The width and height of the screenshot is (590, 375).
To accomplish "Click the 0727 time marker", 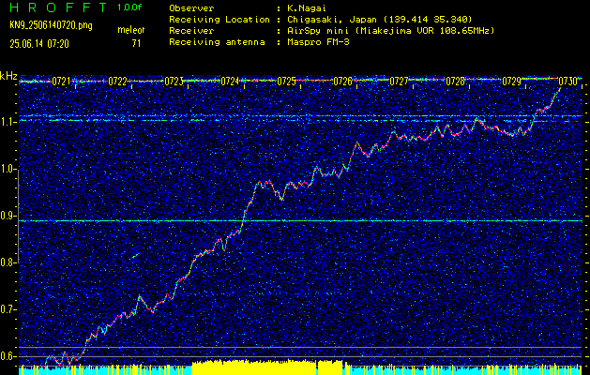I will pos(399,82).
